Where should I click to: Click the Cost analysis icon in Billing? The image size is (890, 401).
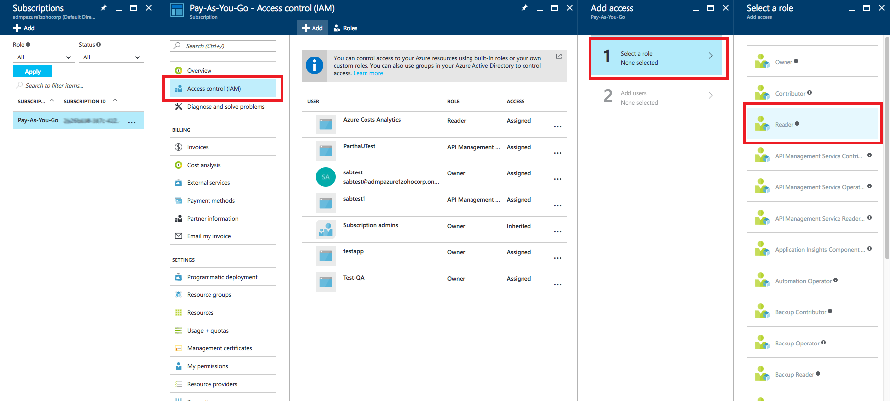tap(178, 165)
